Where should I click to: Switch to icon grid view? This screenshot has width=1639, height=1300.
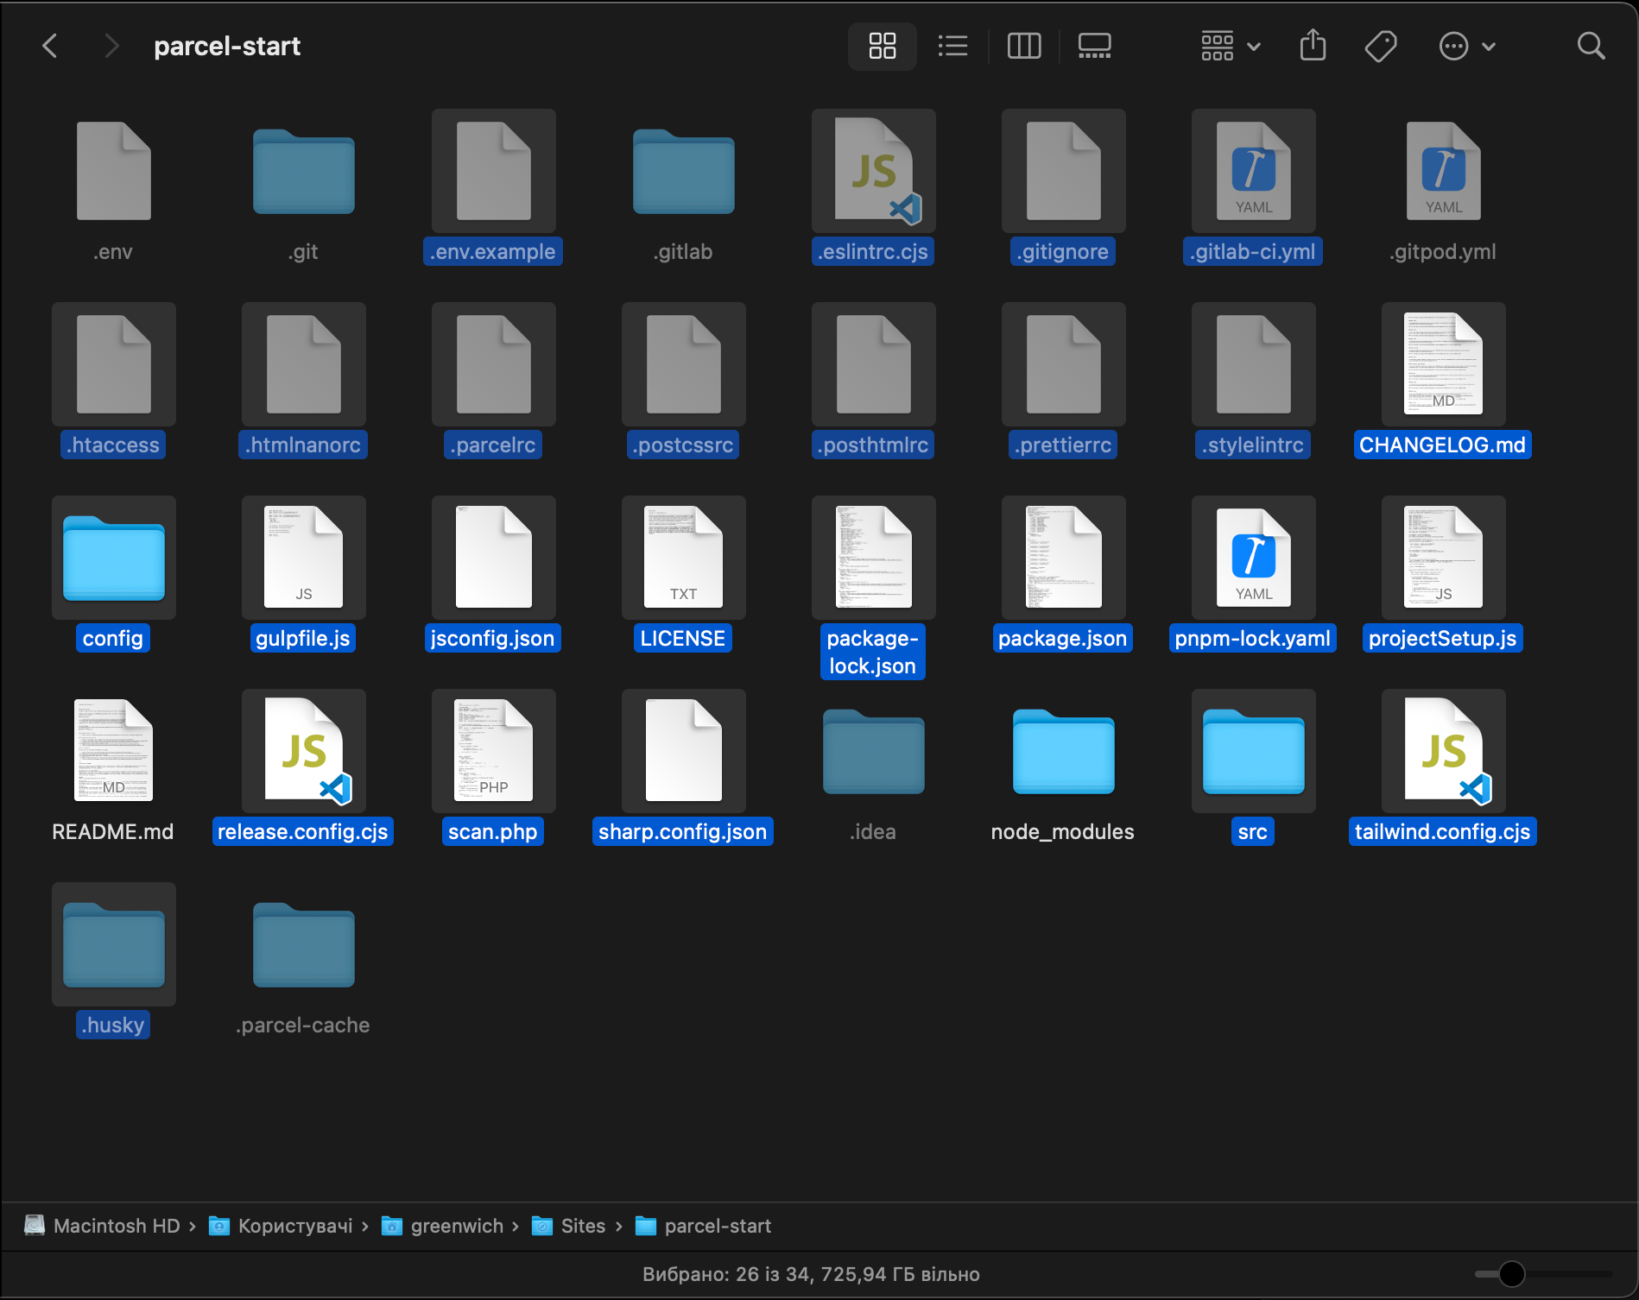882,46
